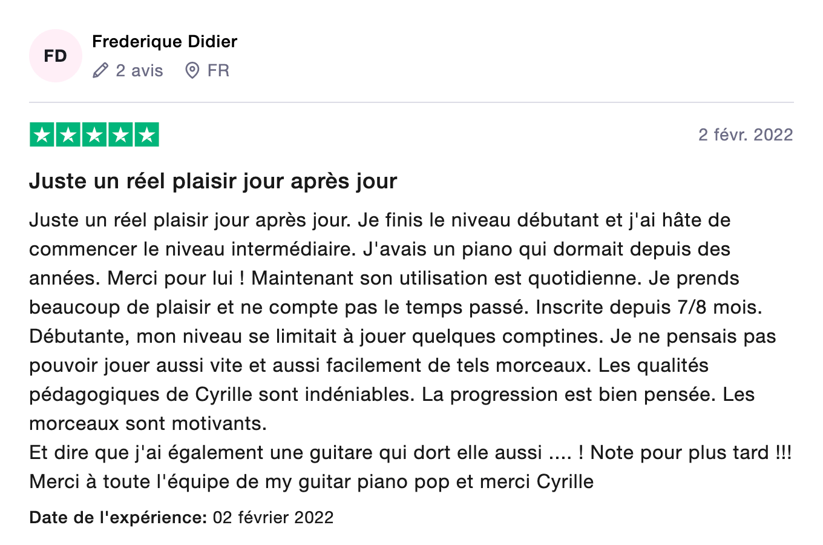Click the first green star
This screenshot has height=545, width=823.
(42, 134)
